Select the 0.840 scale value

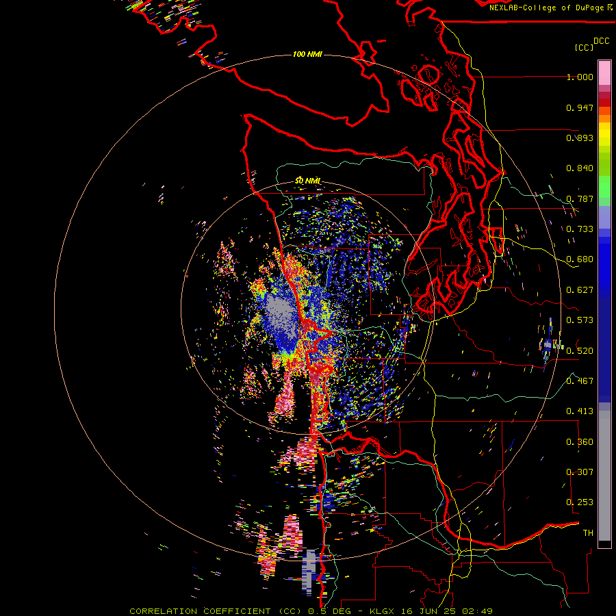pos(580,168)
